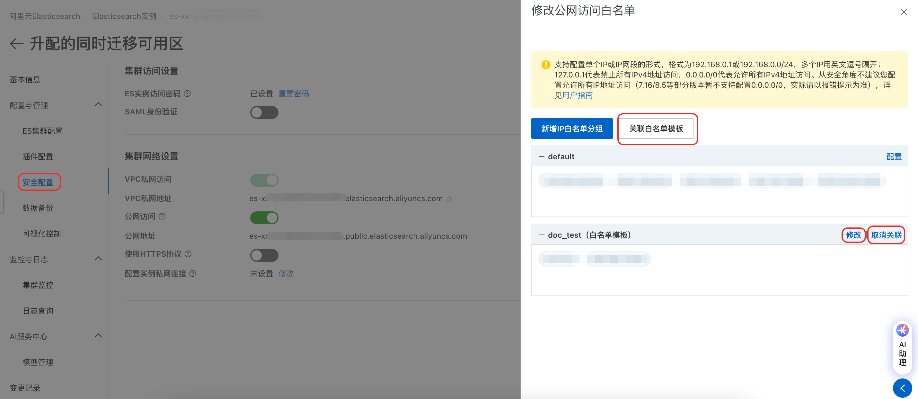Screen dimensions: 918x399
Task: Click the blue collapse arrow button bottom right
Action: tap(902, 388)
